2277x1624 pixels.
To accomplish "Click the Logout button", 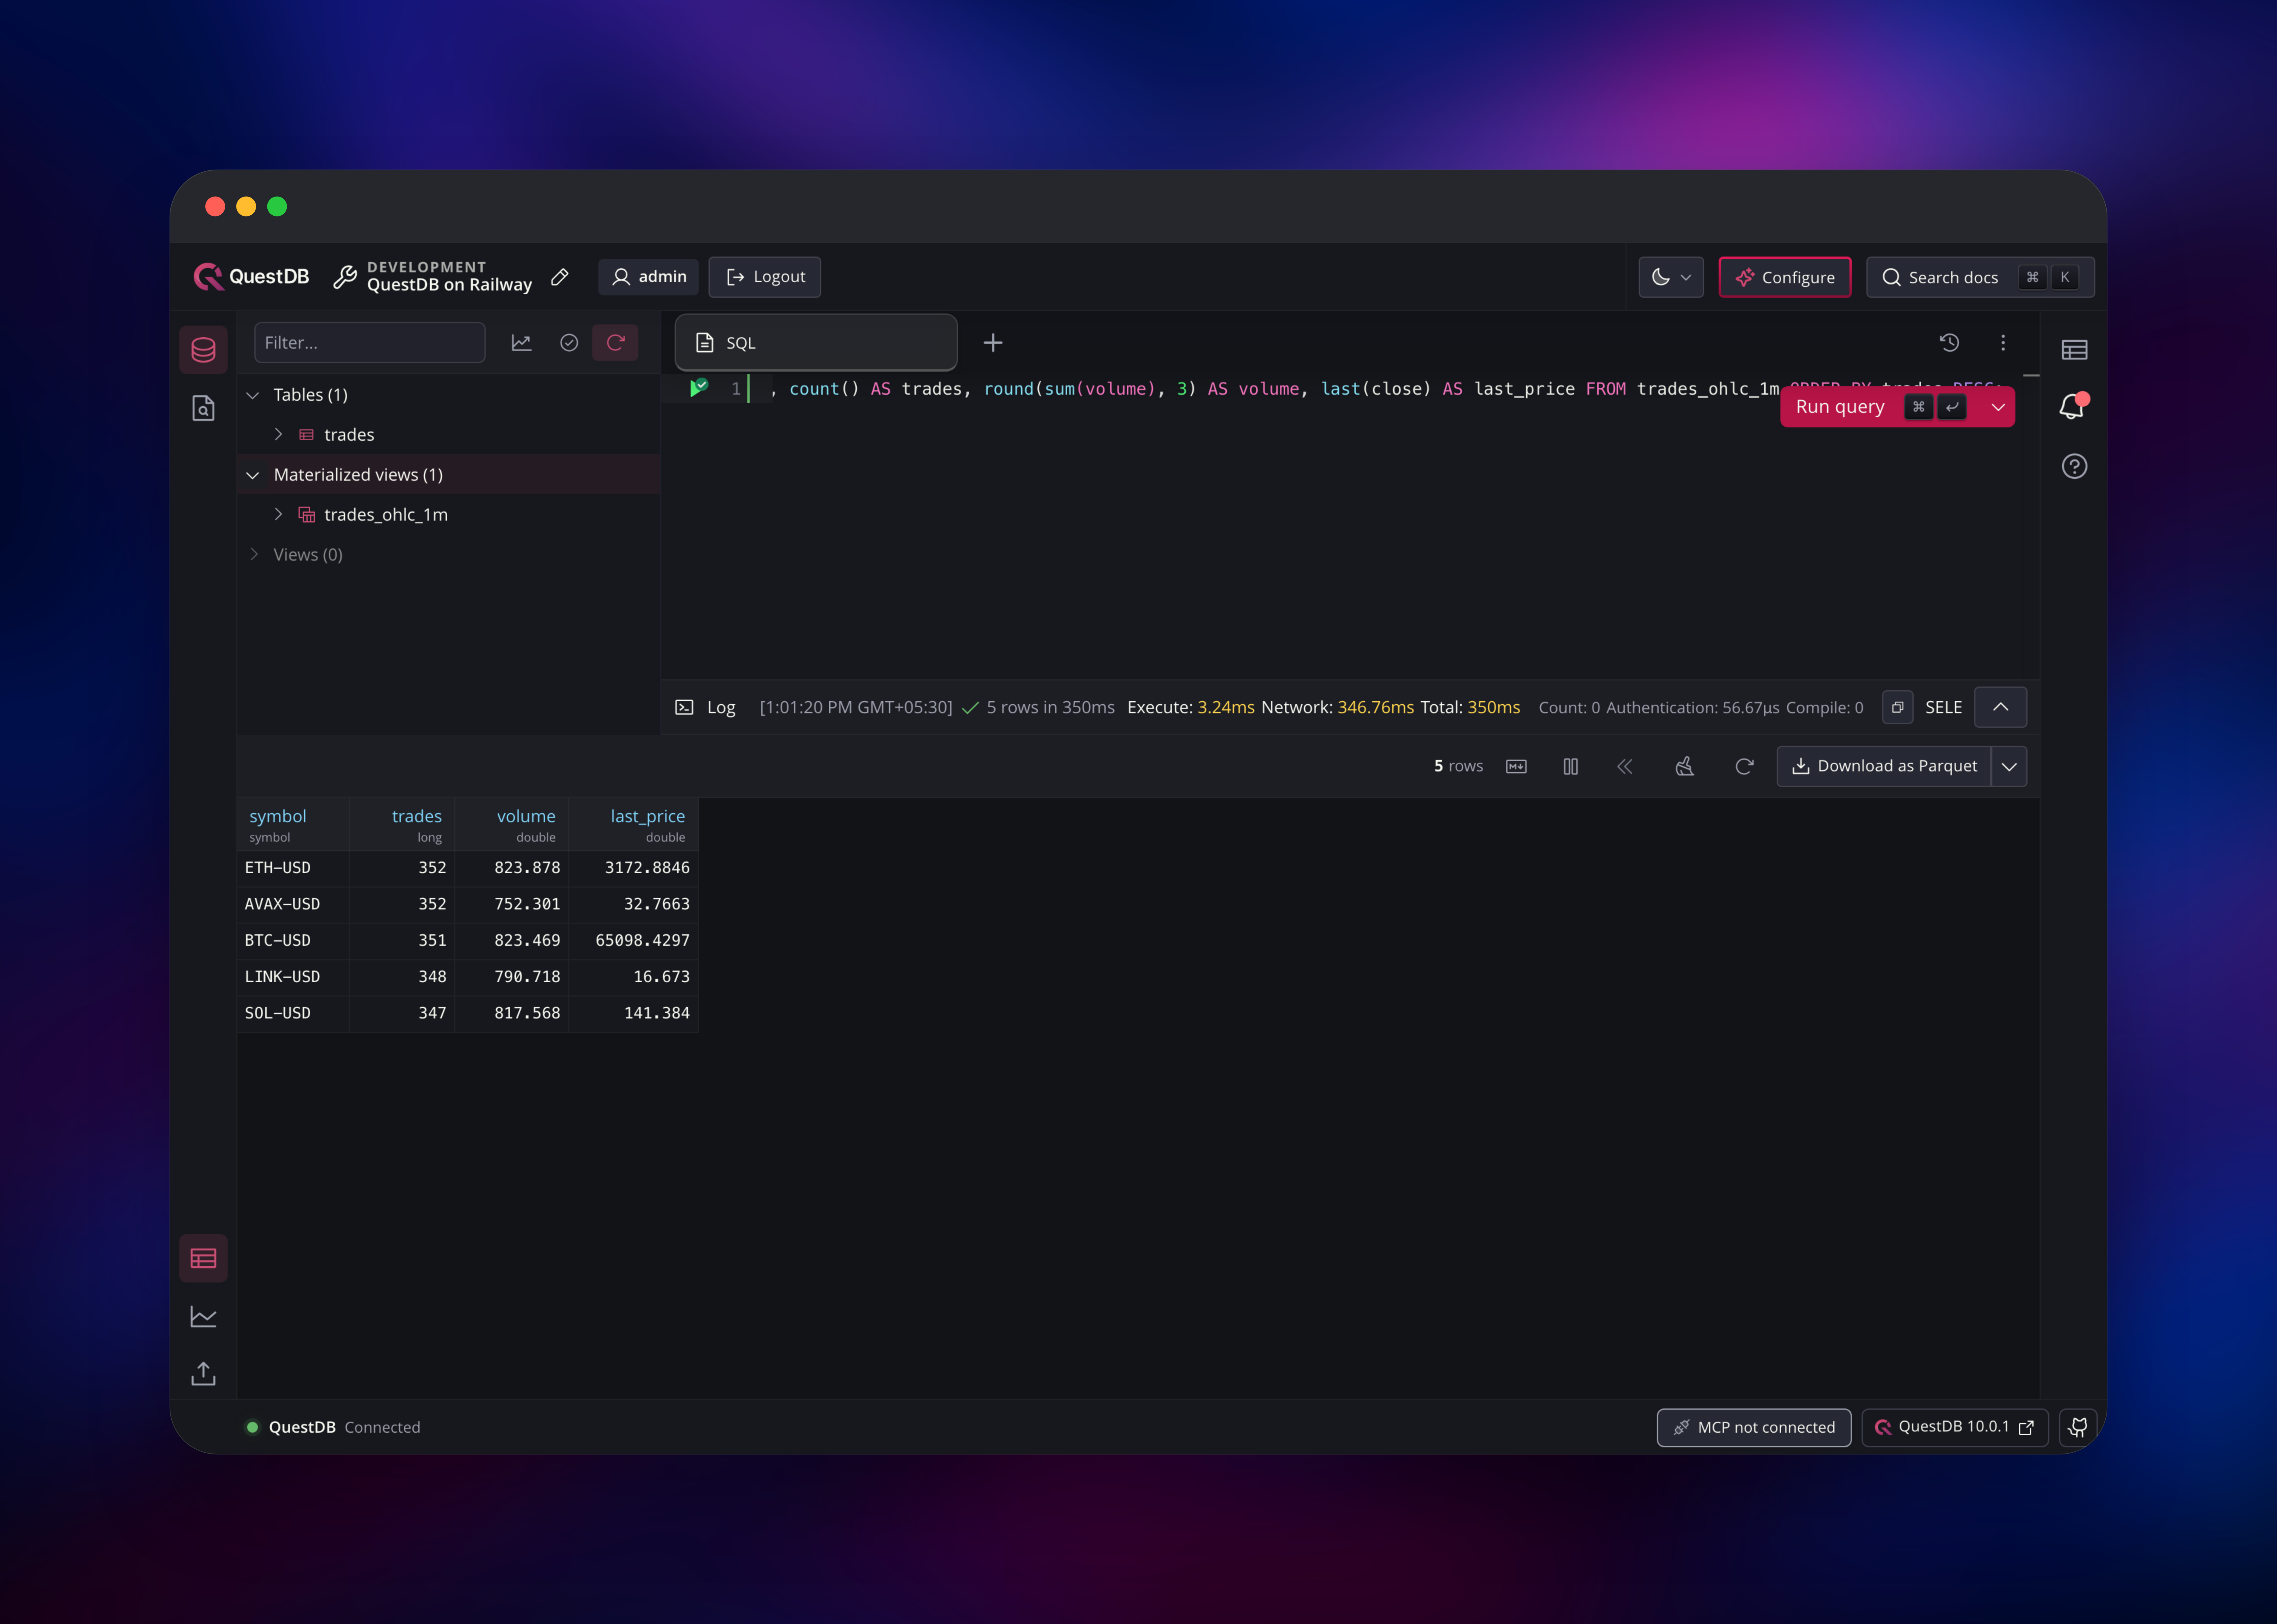I will 765,277.
